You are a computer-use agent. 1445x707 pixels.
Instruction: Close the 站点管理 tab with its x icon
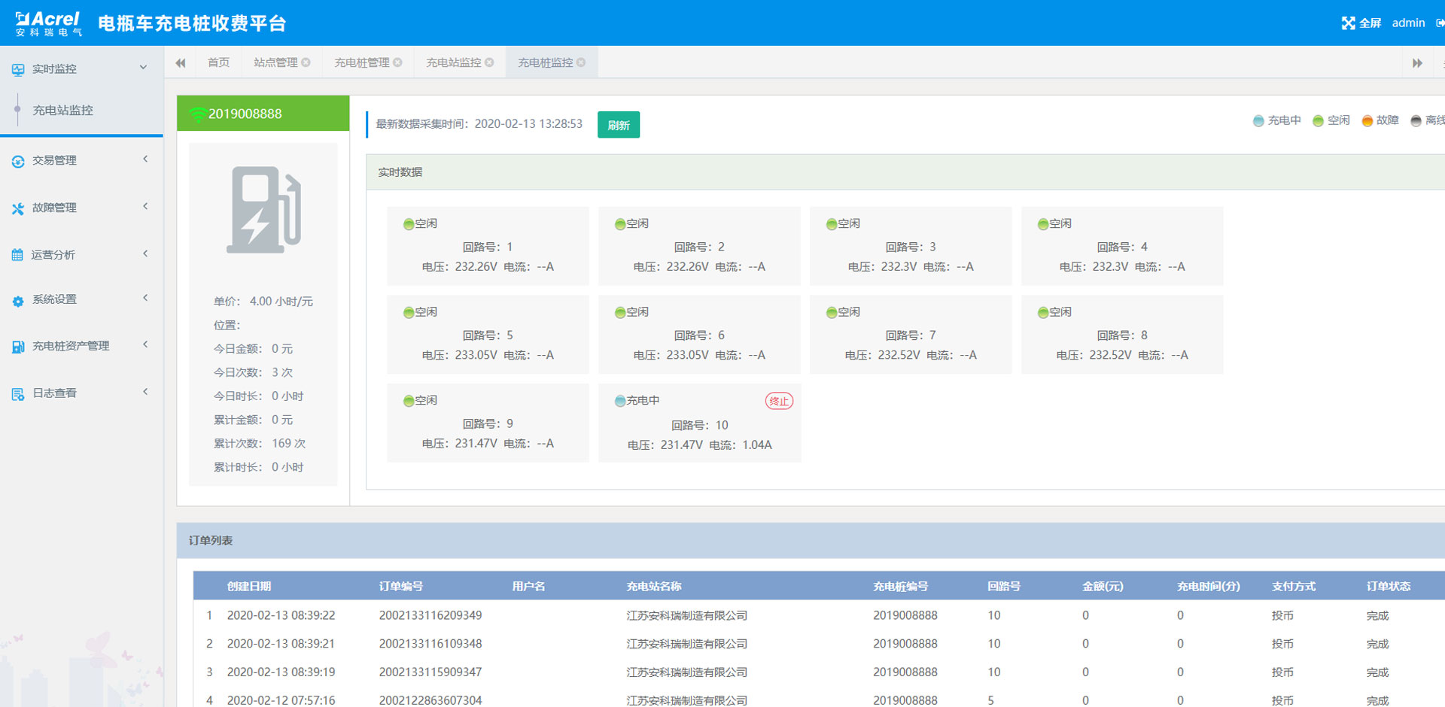(306, 62)
